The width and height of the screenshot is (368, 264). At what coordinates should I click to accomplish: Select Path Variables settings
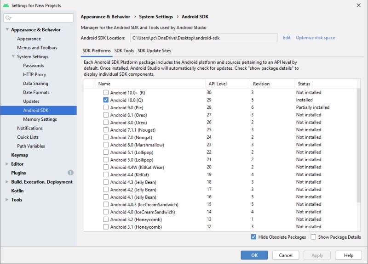pyautogui.click(x=31, y=146)
